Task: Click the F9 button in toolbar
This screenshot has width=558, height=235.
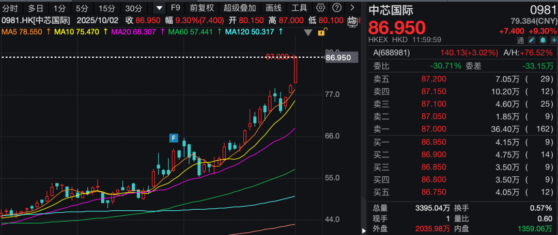Action: (176, 8)
